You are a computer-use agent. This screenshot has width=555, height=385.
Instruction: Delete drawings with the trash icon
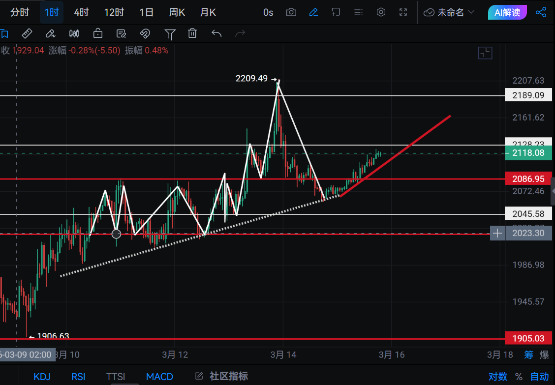click(x=192, y=33)
